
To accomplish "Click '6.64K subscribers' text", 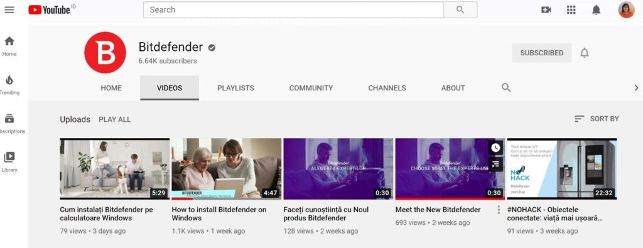I will (x=168, y=61).
